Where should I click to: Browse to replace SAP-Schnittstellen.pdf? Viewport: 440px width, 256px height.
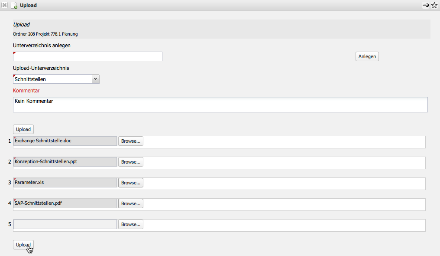pyautogui.click(x=130, y=203)
